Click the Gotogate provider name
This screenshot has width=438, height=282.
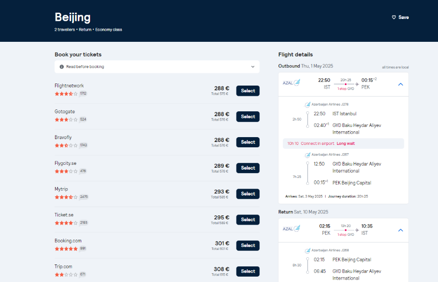coord(65,111)
